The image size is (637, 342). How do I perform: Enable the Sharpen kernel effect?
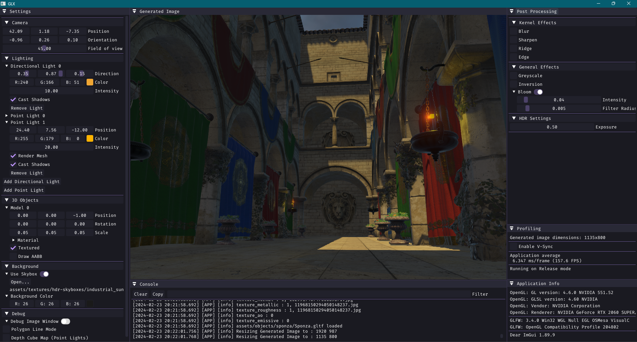tap(514, 40)
